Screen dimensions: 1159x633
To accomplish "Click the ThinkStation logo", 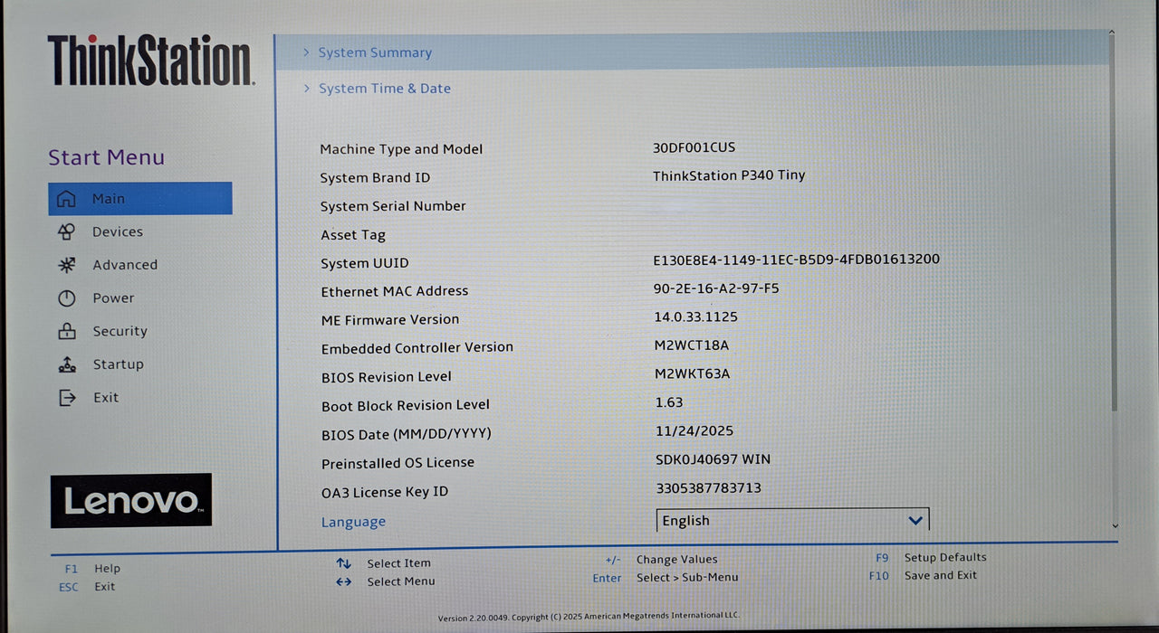I will (150, 61).
